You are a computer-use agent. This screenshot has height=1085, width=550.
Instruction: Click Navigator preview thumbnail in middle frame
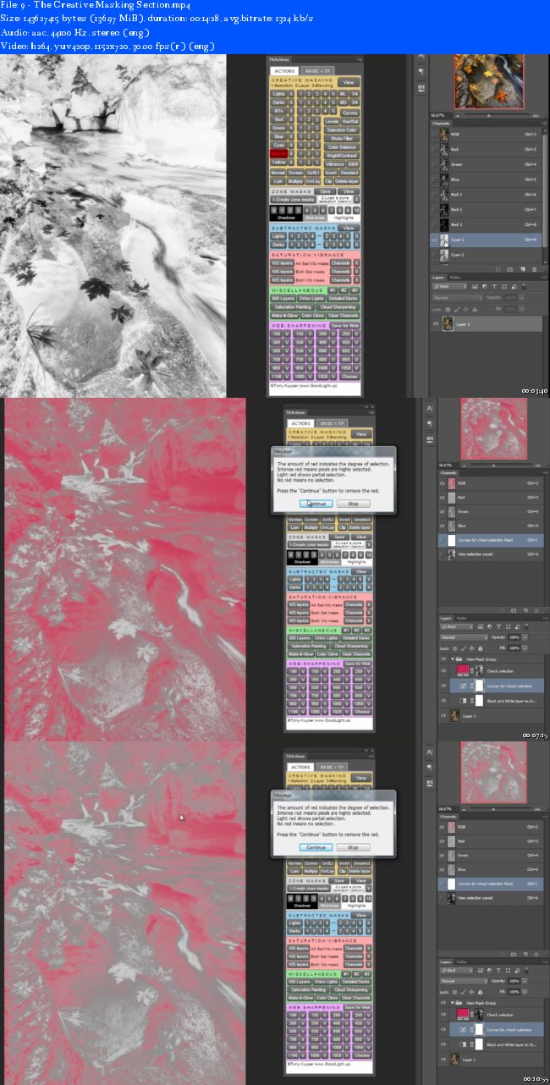(494, 429)
